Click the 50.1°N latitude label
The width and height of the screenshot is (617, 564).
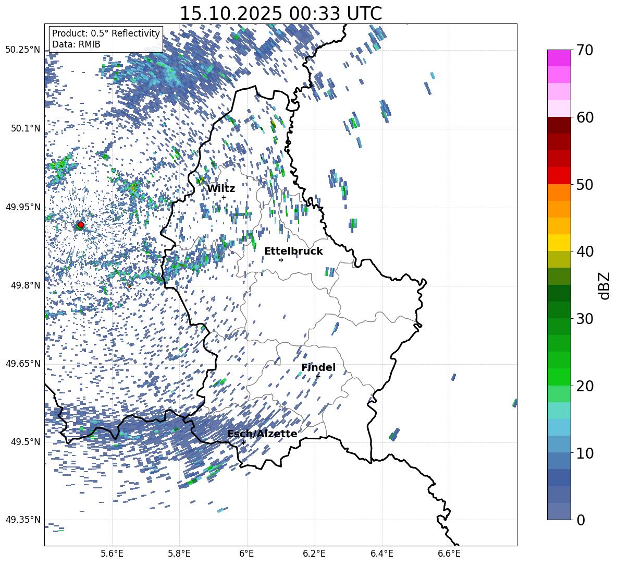point(26,128)
